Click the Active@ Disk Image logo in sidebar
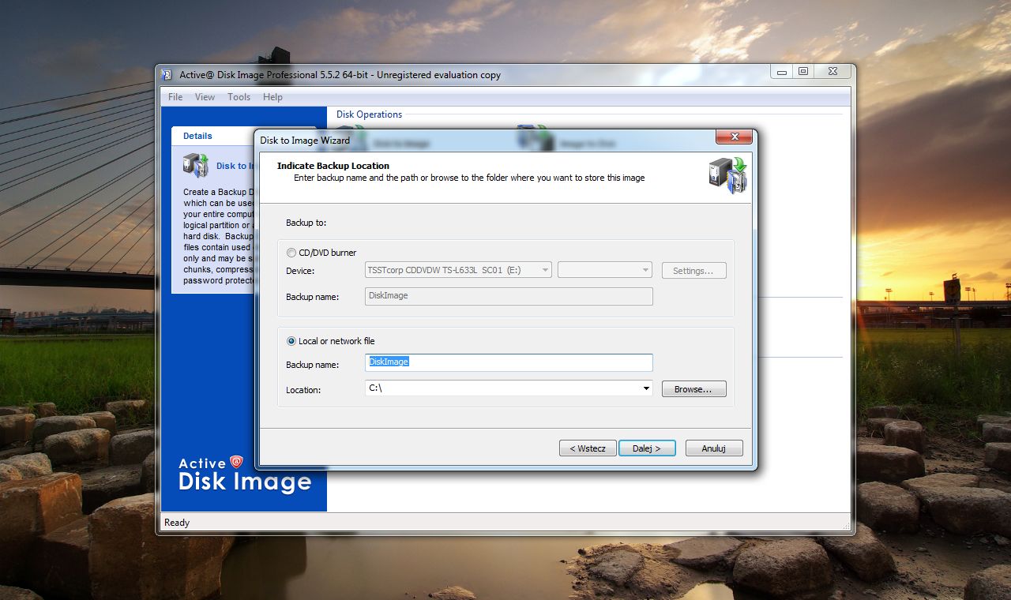Viewport: 1011px width, 600px height. pos(245,474)
